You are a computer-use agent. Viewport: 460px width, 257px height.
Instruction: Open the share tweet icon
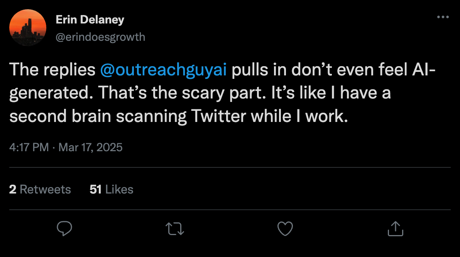click(396, 228)
